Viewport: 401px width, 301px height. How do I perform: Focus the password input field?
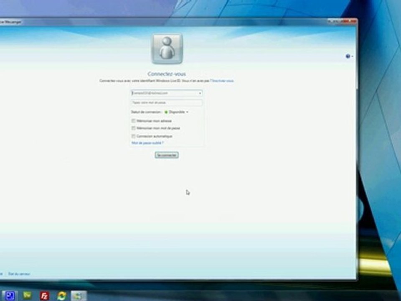coord(167,102)
